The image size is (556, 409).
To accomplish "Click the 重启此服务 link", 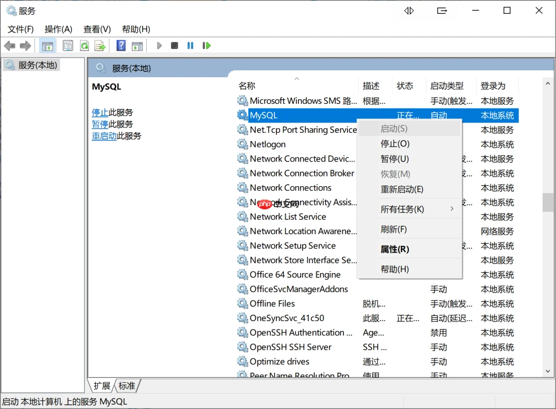I will click(x=104, y=136).
